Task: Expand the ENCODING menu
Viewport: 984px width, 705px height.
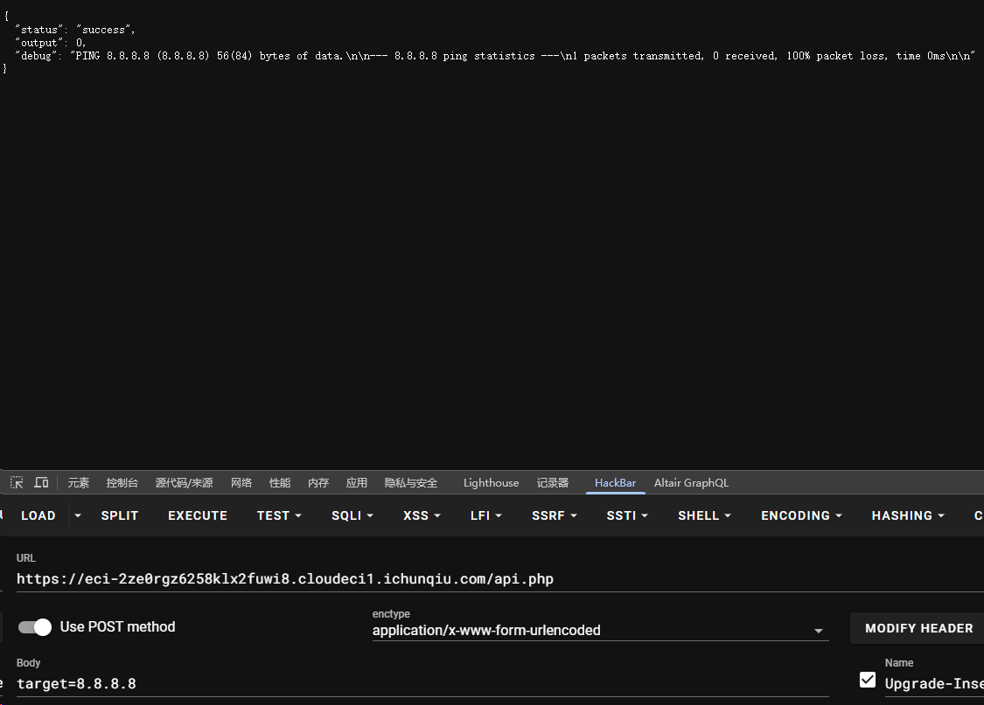Action: pos(800,515)
